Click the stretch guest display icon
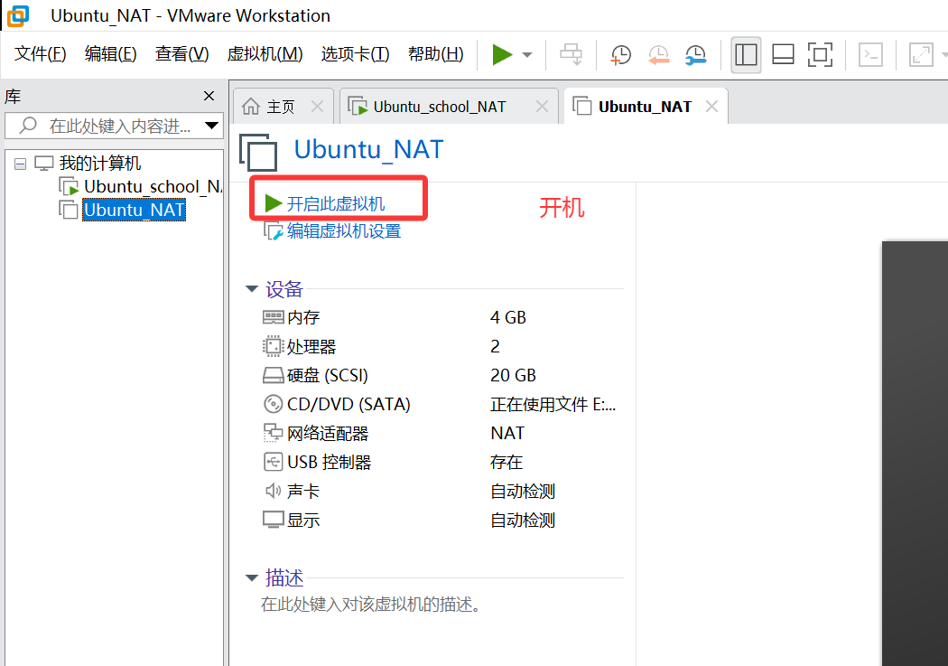948x666 pixels. [921, 55]
